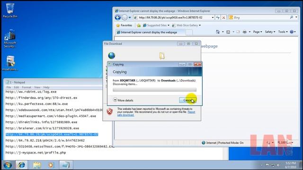Image resolution: width=303 pixels, height=170 pixels.
Task: Select the 'Internet Explorer cannot display' tab
Action: tap(151, 32)
